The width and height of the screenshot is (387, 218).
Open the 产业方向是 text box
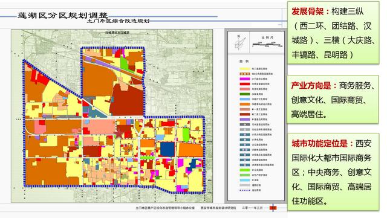point(333,100)
